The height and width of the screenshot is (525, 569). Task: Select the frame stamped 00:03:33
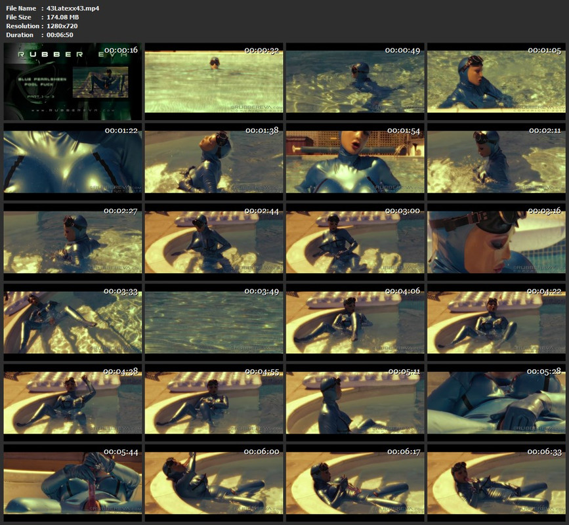point(73,322)
